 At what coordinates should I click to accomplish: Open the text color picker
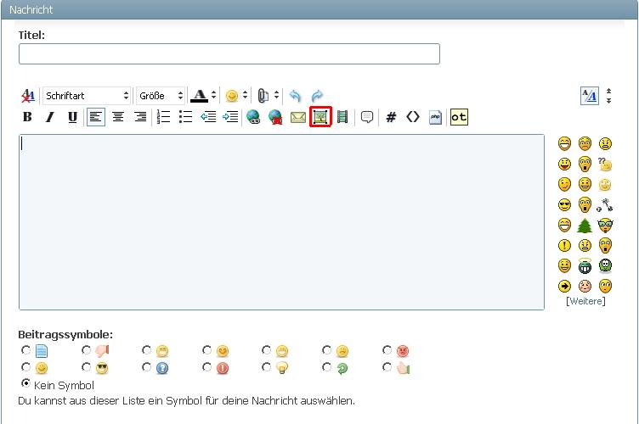pyautogui.click(x=203, y=96)
